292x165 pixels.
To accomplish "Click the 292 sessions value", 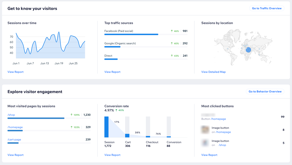I will pos(185,43).
